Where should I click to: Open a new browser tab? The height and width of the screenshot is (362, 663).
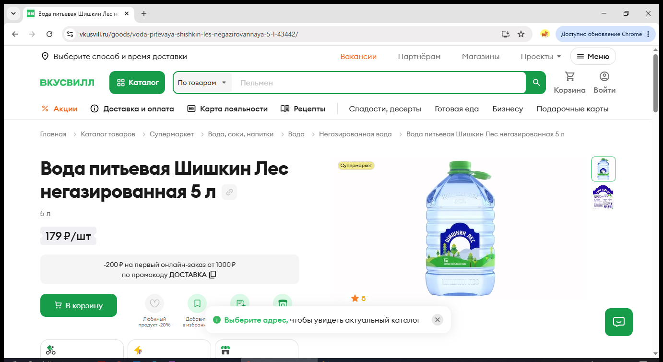[x=144, y=13]
